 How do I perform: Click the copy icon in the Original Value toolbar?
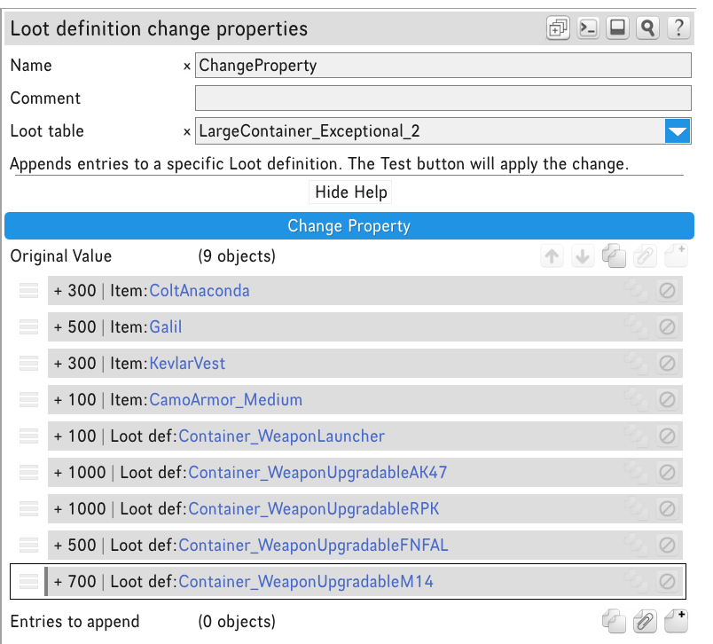pos(614,256)
